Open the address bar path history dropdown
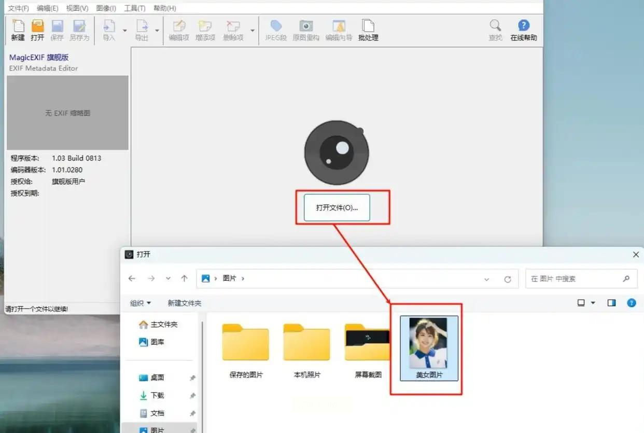 point(486,279)
